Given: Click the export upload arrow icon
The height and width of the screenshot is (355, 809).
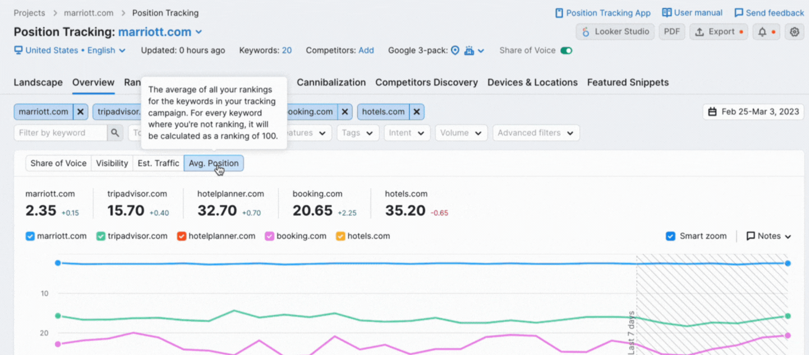Looking at the screenshot, I should (699, 32).
